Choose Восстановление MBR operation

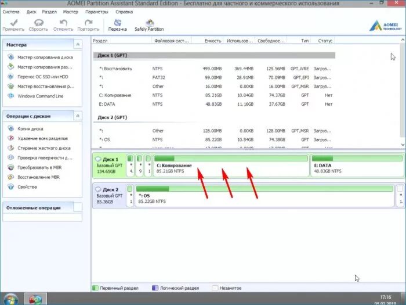pyautogui.click(x=39, y=177)
